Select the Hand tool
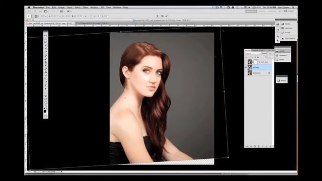 46,102
